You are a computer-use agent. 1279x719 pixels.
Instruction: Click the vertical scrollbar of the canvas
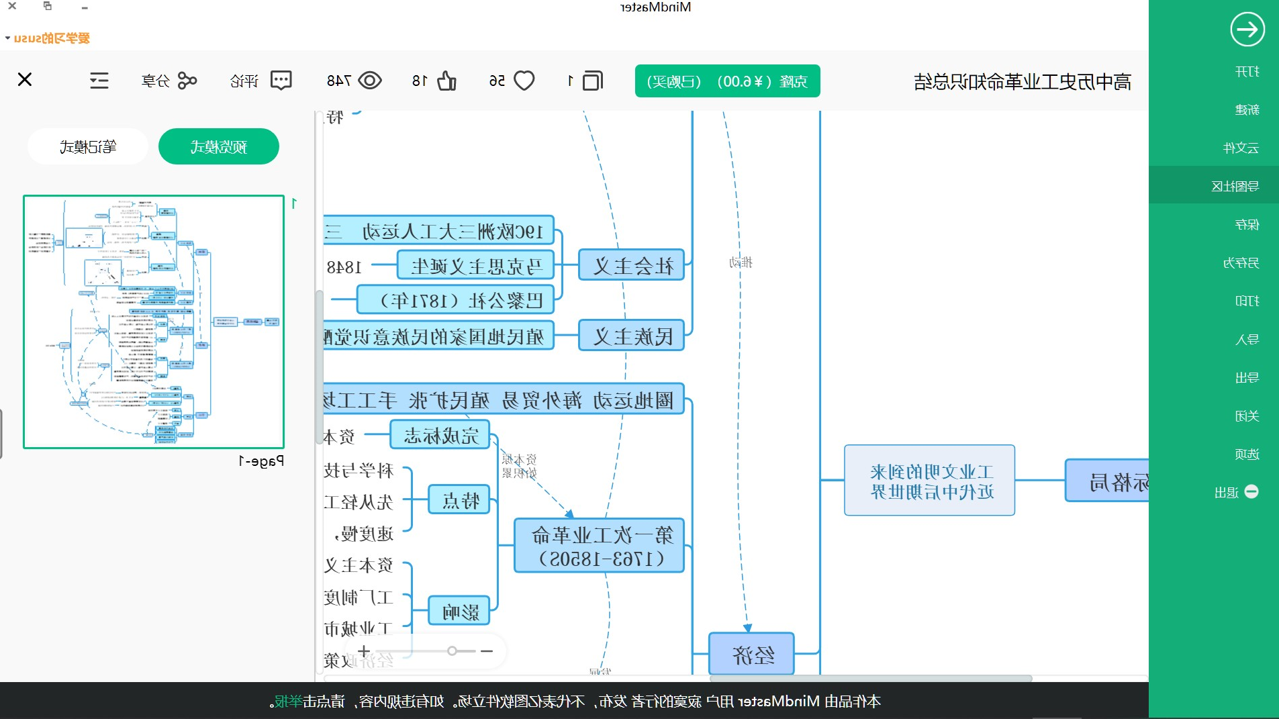tap(319, 367)
